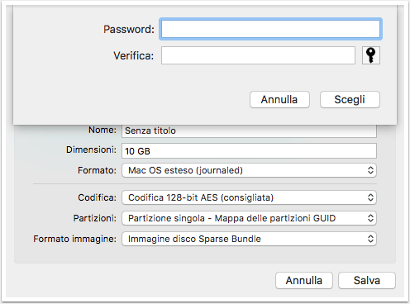
Task: Open the password assistant key icon
Action: point(371,55)
